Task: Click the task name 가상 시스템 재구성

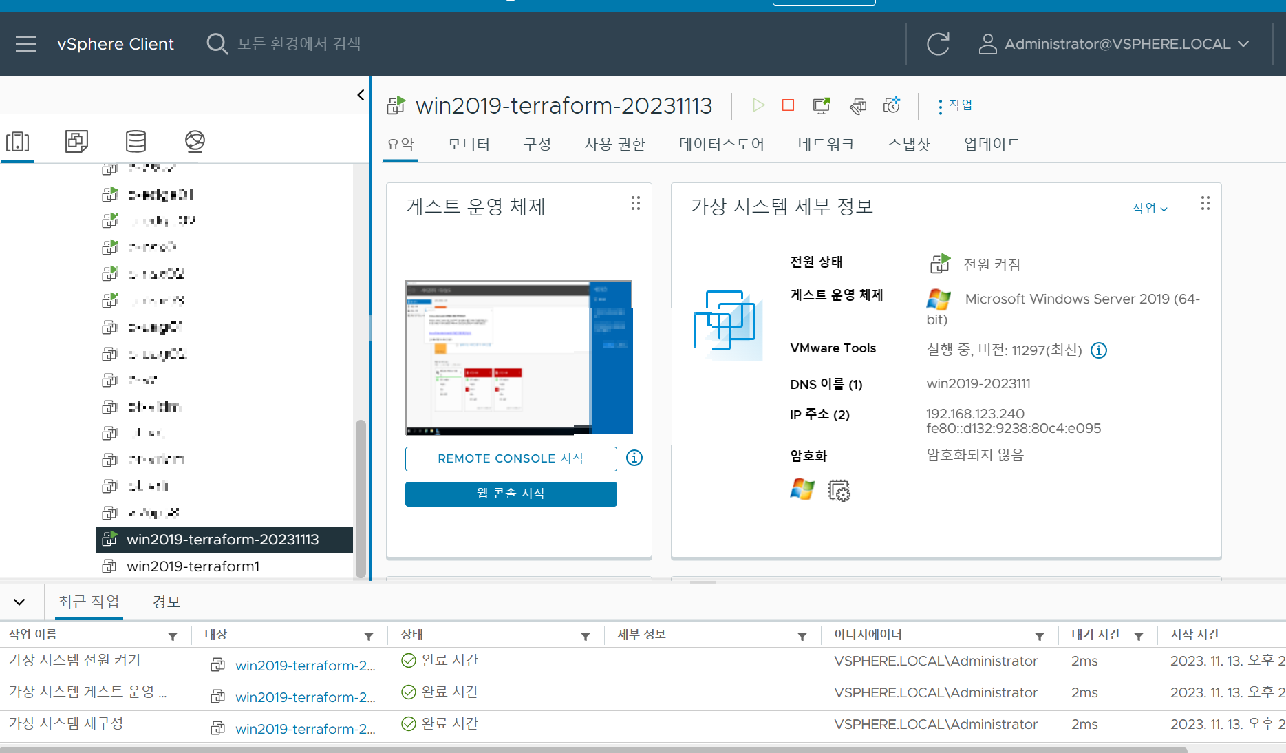Action: coord(66,723)
